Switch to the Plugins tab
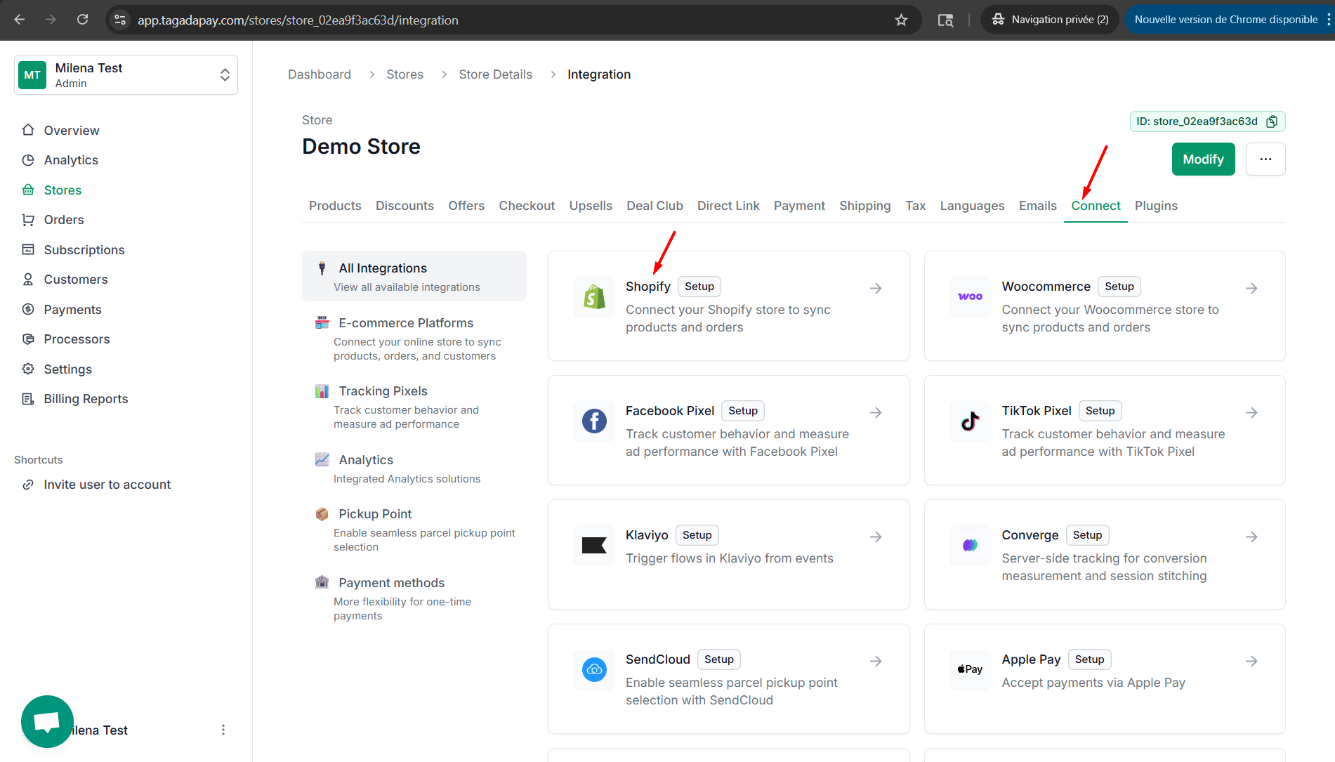The height and width of the screenshot is (762, 1335). click(1156, 206)
